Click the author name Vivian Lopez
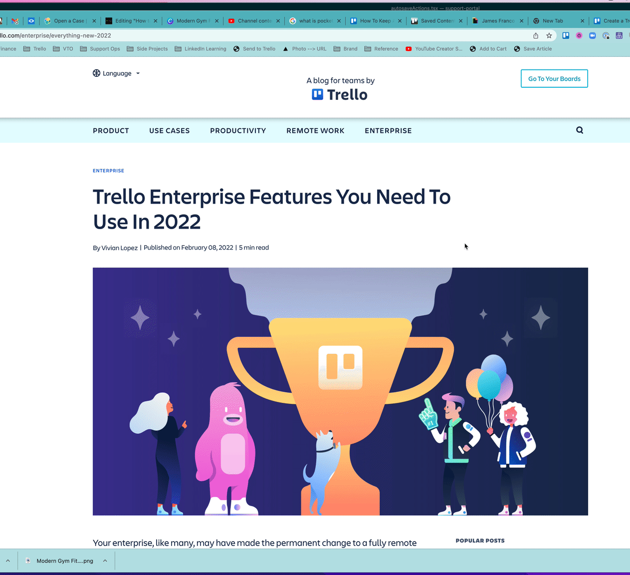The width and height of the screenshot is (630, 575). click(119, 248)
